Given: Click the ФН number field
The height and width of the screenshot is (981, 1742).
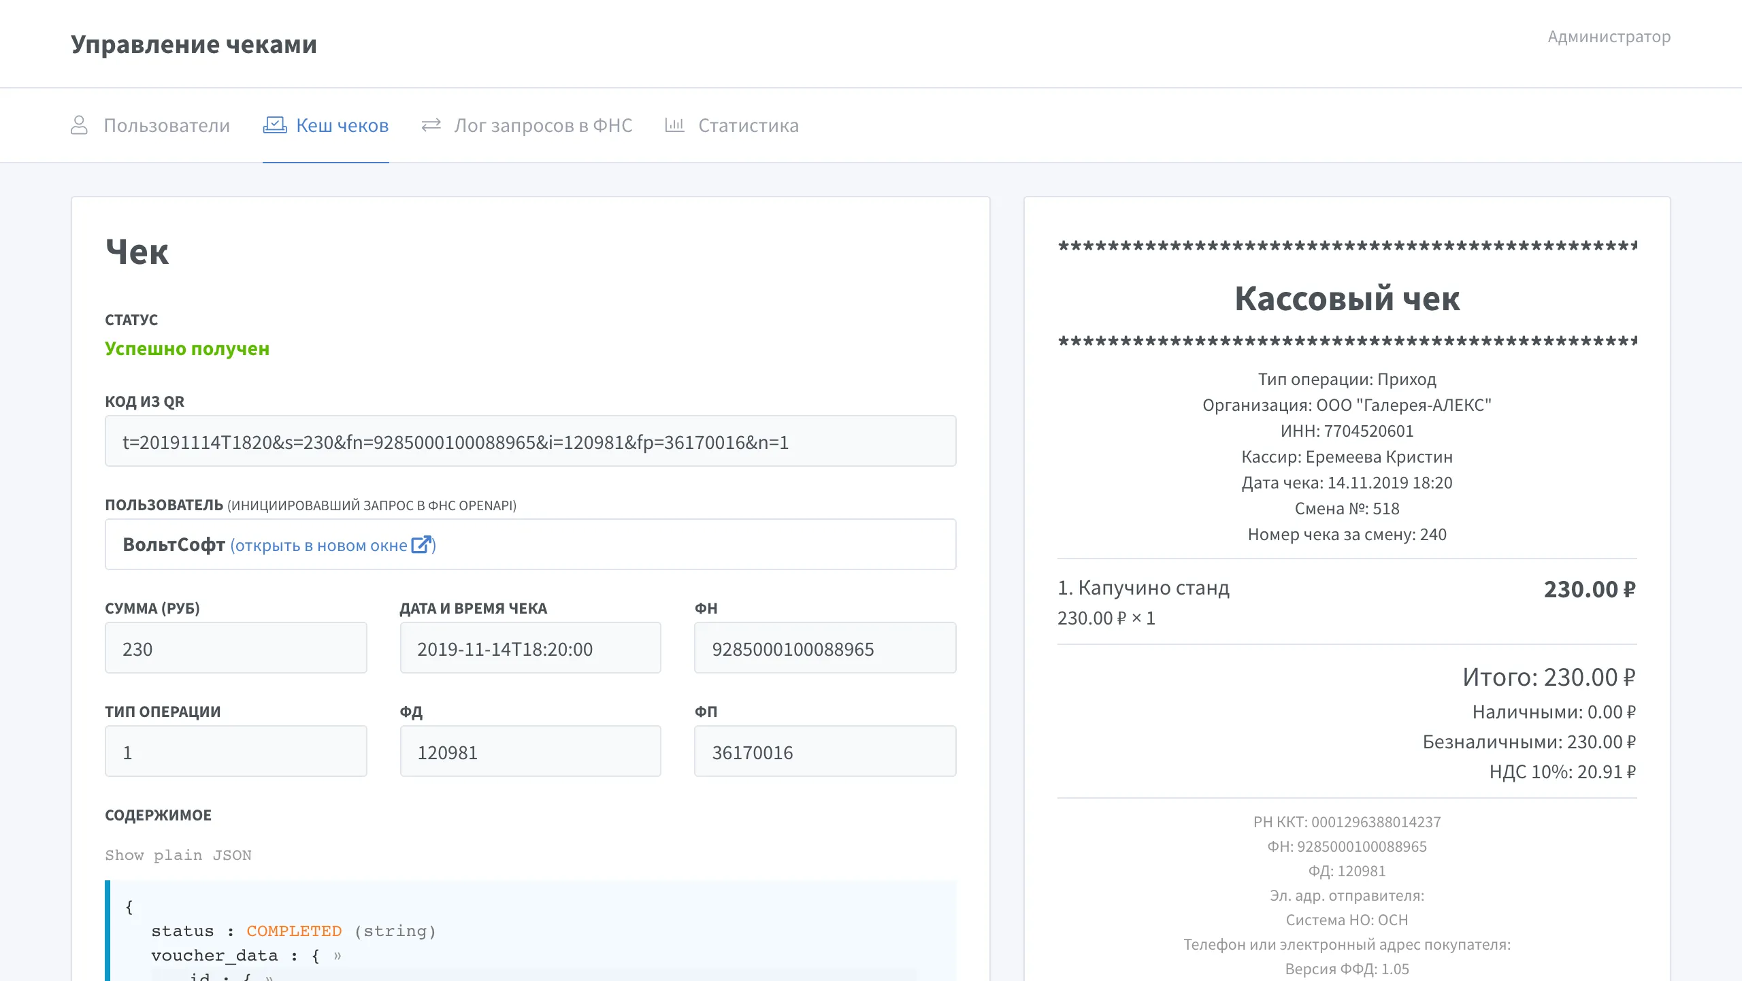Looking at the screenshot, I should point(825,648).
